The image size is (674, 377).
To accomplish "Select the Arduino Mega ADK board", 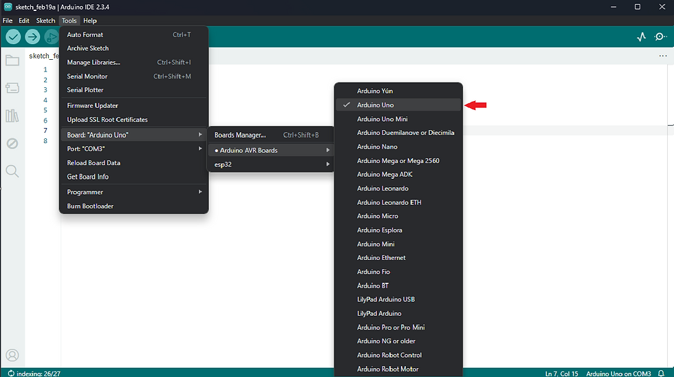I will pos(398,175).
